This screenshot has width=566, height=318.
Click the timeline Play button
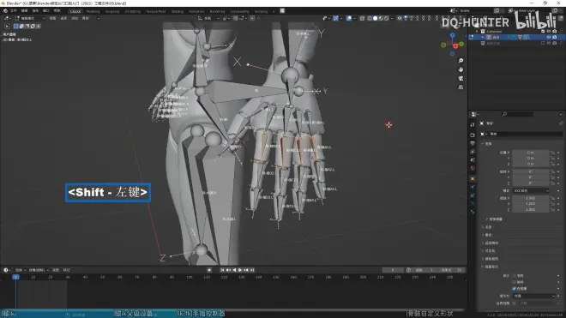[x=240, y=270]
